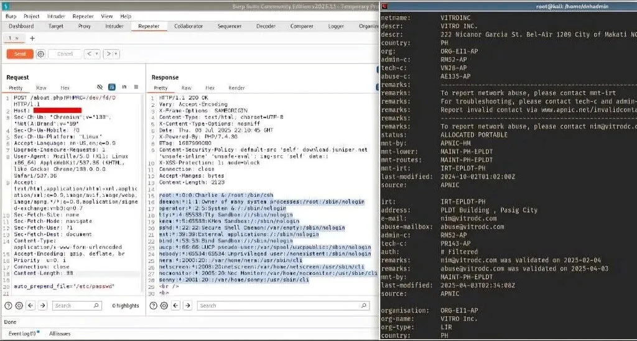The image size is (637, 341).
Task: Open request search settings gear icon
Action: point(19,306)
